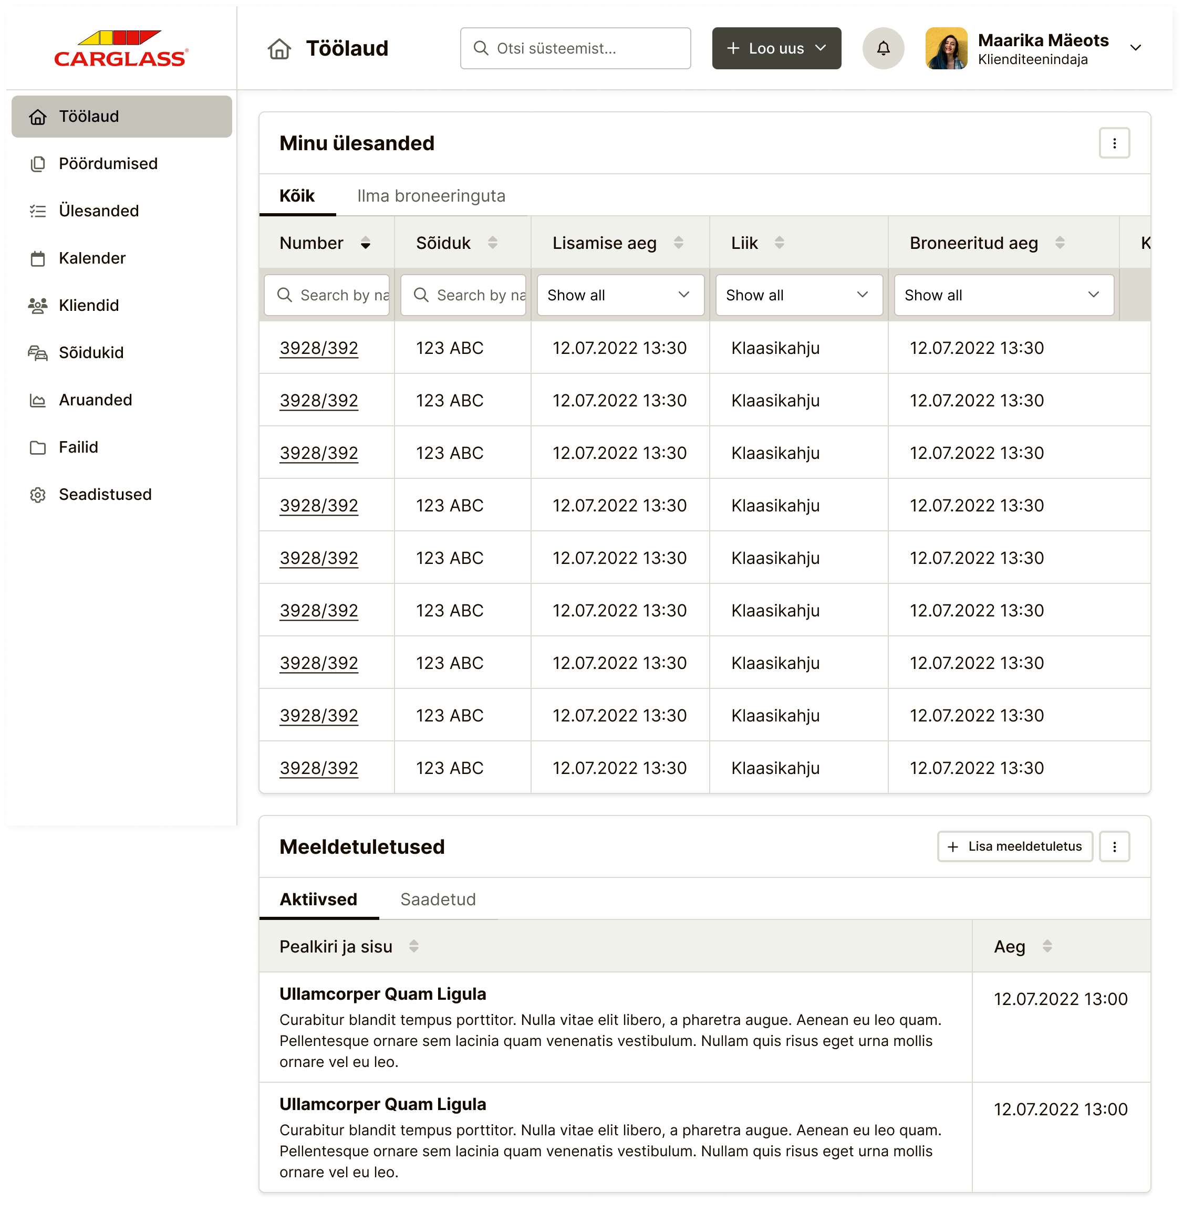Go to Aruanded reports in sidebar

pyautogui.click(x=95, y=400)
